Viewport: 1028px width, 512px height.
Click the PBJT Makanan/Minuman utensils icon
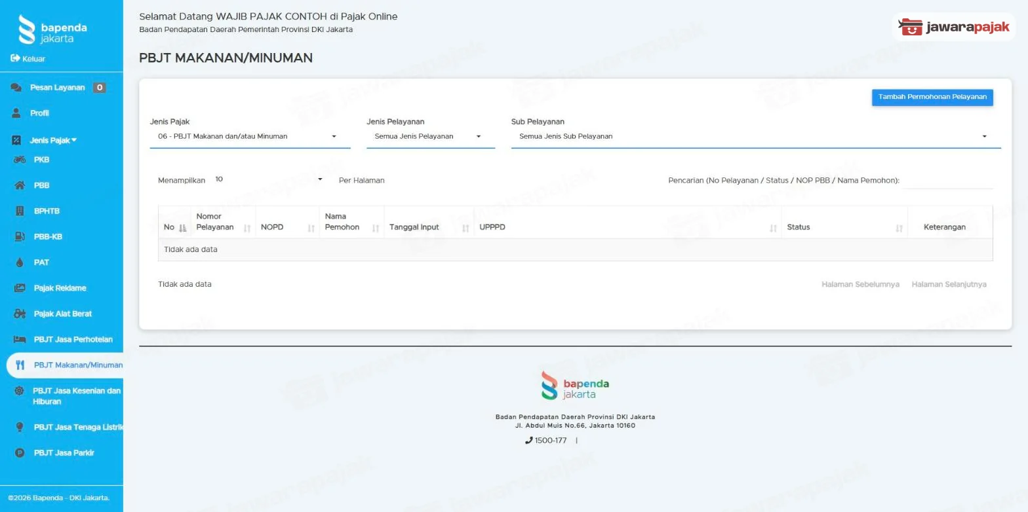coord(20,365)
